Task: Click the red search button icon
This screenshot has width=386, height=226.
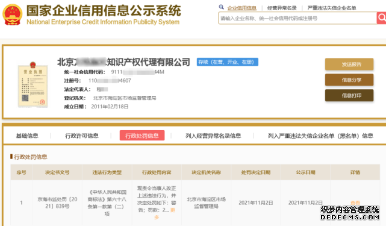Action: click(381, 18)
